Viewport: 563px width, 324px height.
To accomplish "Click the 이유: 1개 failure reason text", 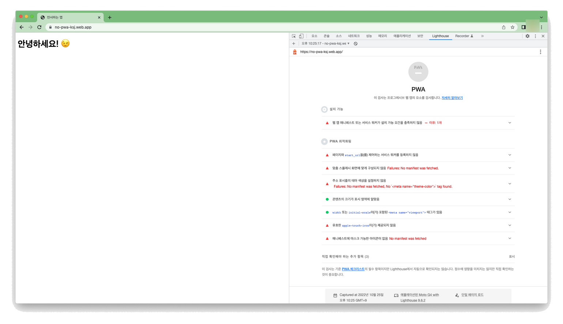I will tap(435, 123).
